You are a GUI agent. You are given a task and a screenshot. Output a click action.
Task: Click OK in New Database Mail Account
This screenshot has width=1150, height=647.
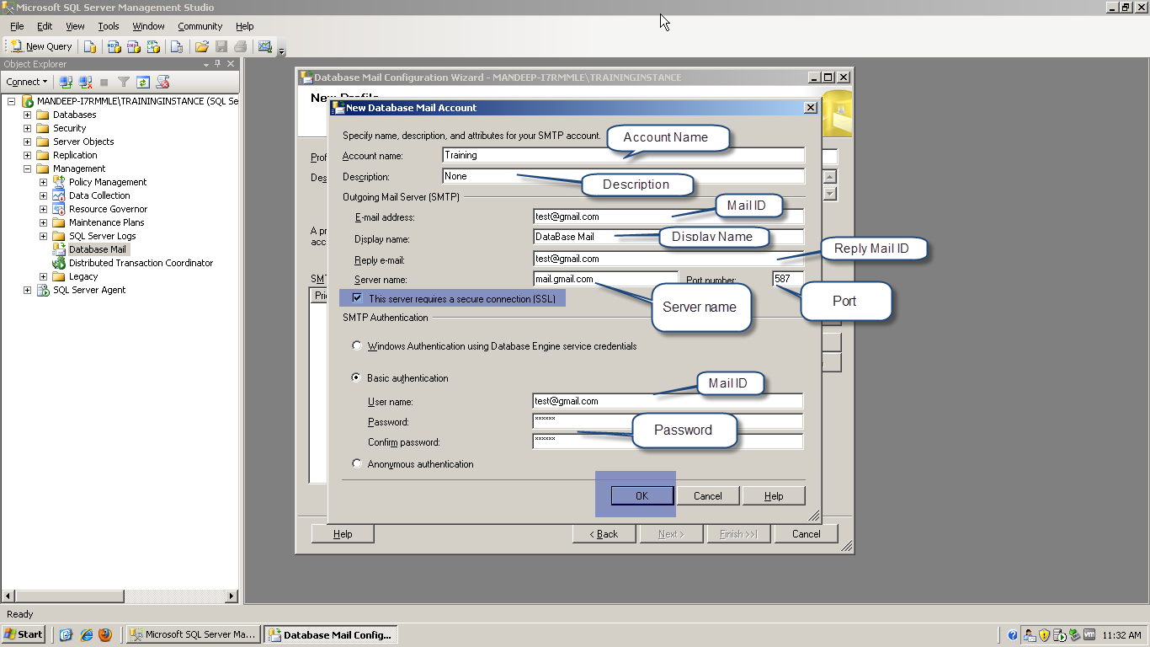[642, 495]
